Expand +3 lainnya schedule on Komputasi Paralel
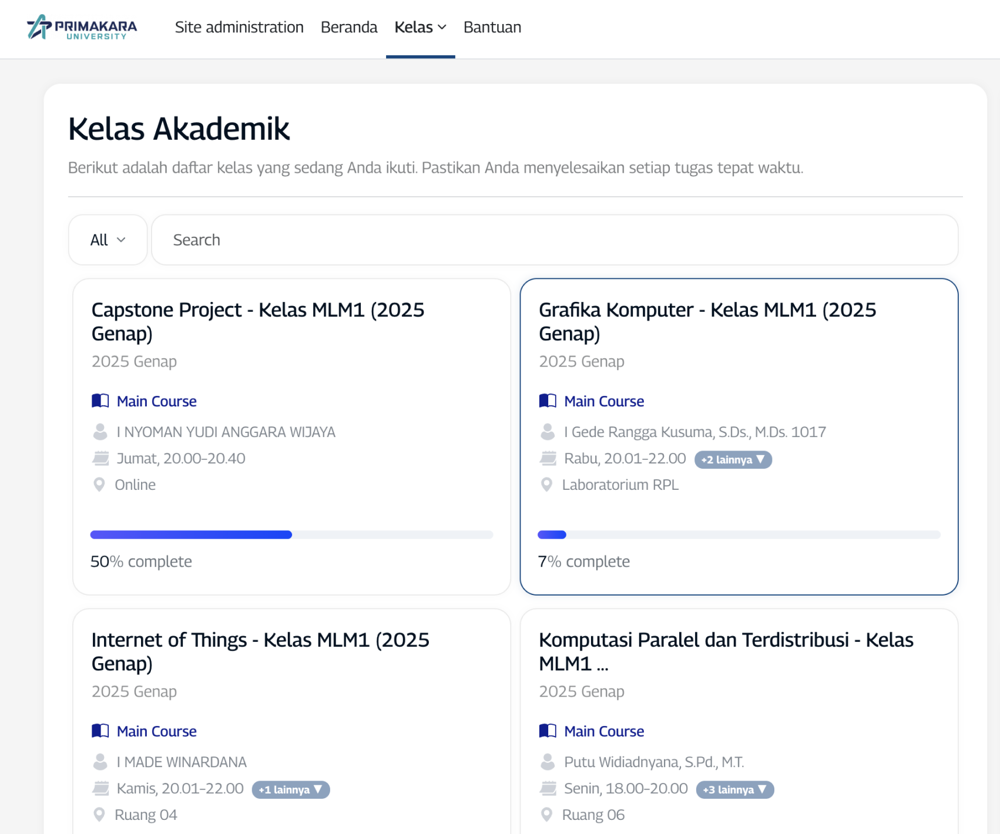The width and height of the screenshot is (1000, 834). point(735,789)
